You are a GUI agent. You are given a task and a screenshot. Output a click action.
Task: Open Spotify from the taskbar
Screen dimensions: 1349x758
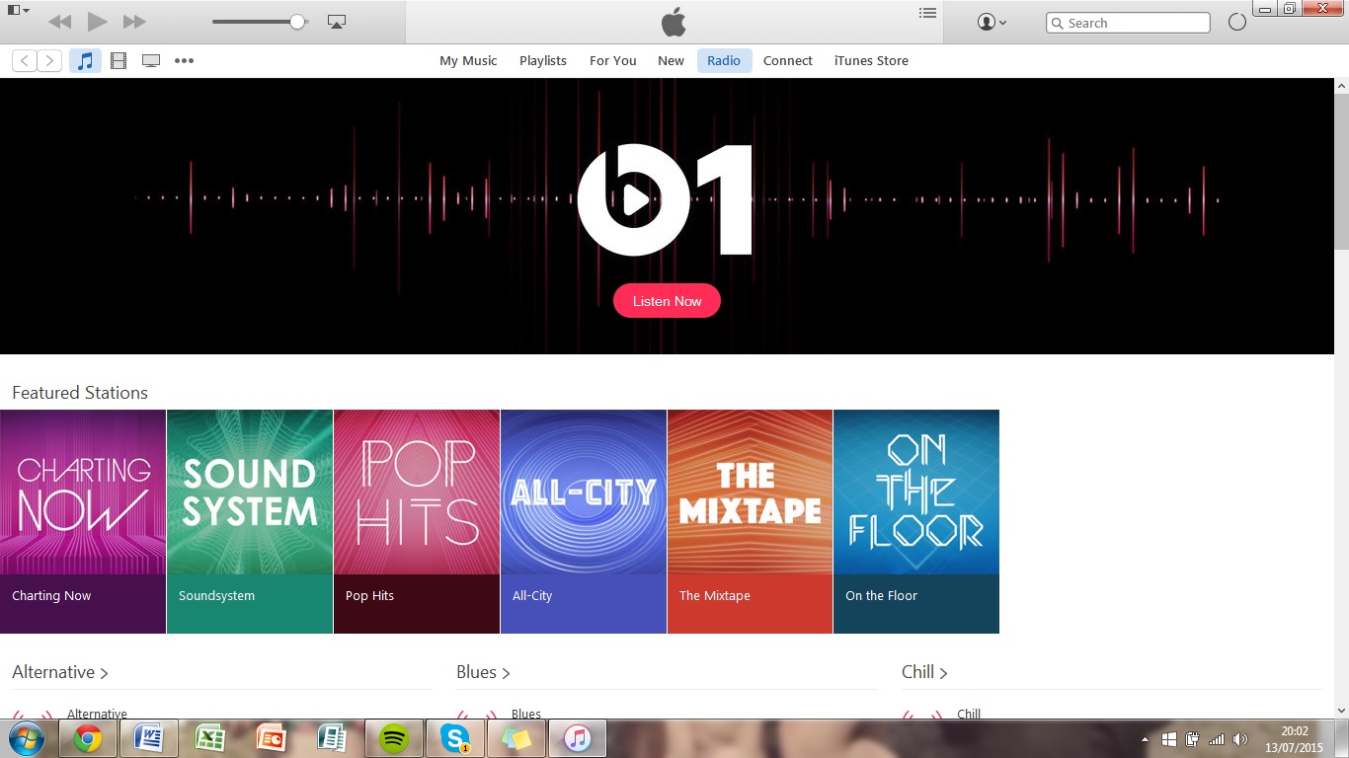pyautogui.click(x=394, y=738)
